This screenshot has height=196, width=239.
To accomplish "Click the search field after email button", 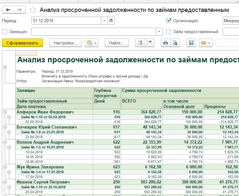I will [x=227, y=43].
